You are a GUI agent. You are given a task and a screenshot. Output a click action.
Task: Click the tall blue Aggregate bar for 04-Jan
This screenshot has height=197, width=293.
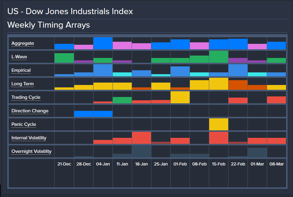click(103, 43)
